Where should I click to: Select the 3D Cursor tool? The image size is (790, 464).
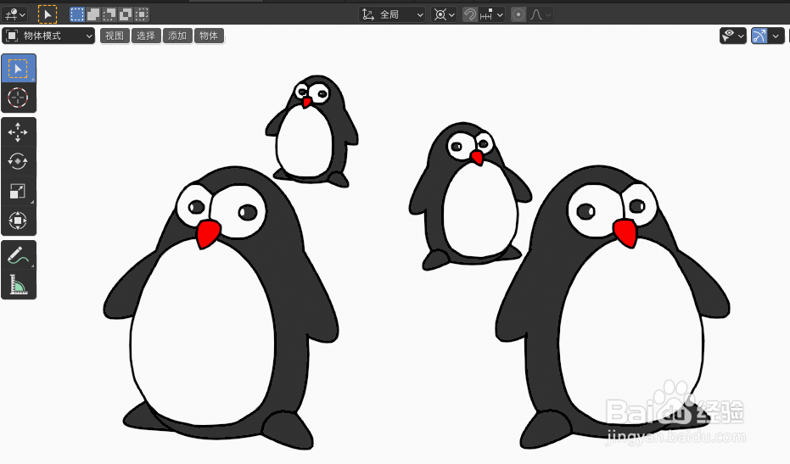[18, 98]
